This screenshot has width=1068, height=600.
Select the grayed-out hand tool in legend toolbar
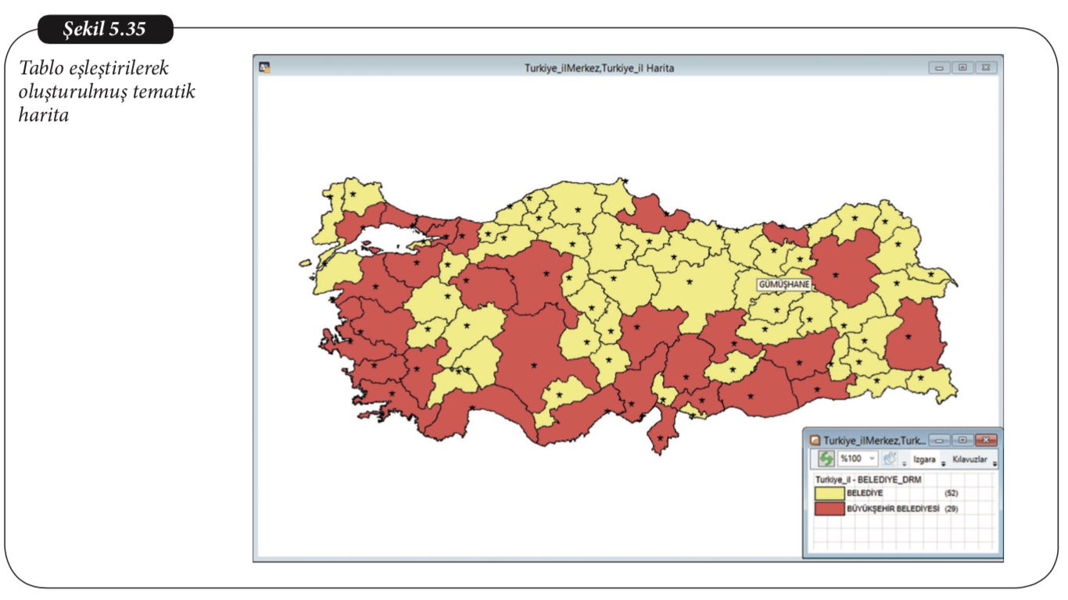[x=891, y=459]
